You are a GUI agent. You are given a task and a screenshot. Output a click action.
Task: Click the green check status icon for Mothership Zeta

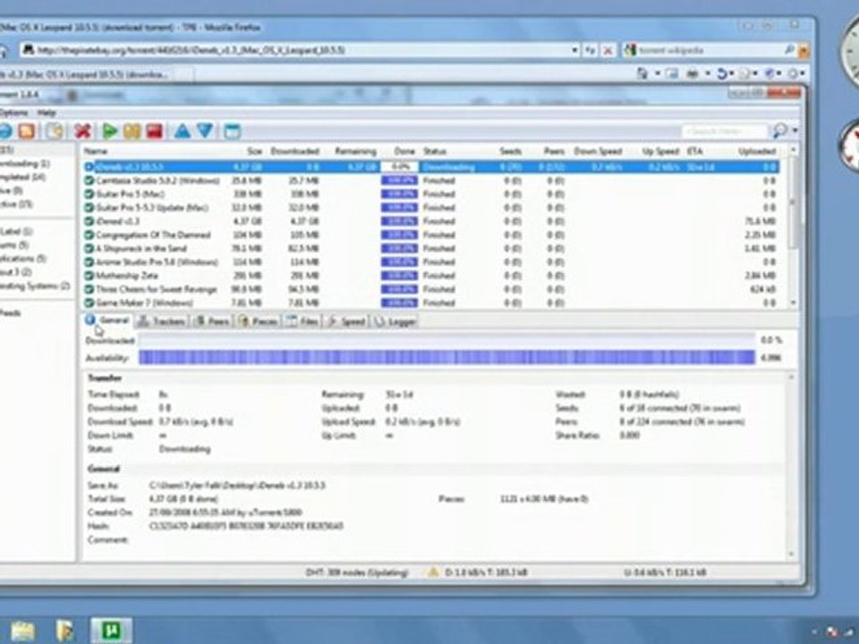(x=89, y=275)
